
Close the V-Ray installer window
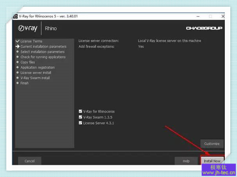pos(223,16)
